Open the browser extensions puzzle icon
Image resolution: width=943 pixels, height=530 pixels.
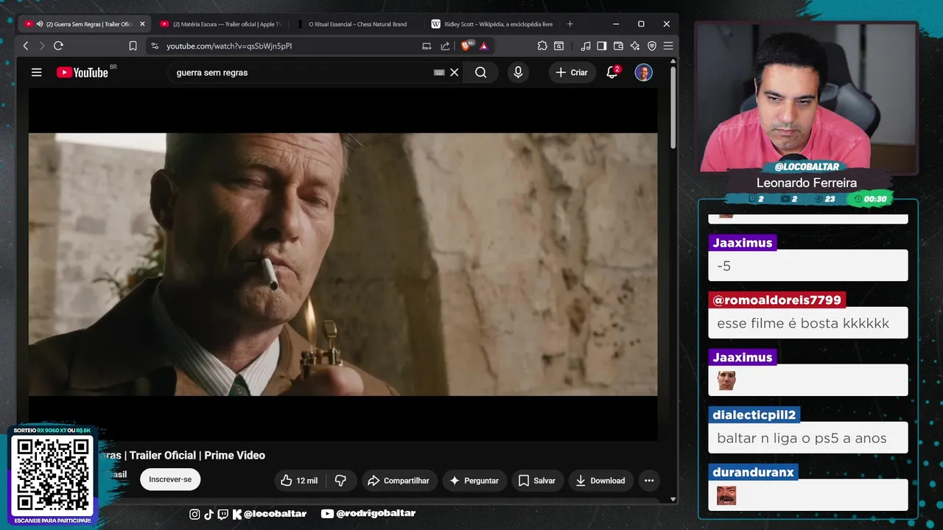coord(542,46)
